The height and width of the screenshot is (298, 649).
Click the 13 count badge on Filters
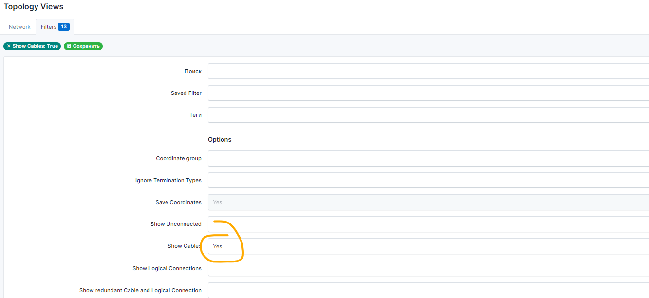(64, 27)
